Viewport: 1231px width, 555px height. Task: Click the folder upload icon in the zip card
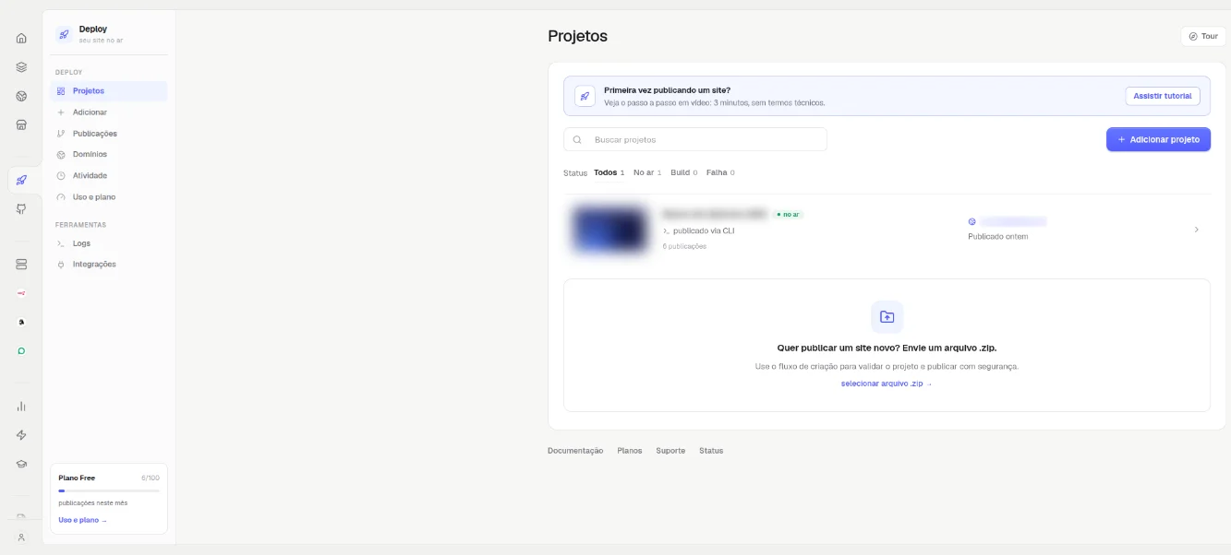pyautogui.click(x=887, y=316)
